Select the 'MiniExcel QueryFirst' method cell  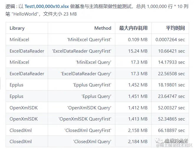click(x=82, y=39)
